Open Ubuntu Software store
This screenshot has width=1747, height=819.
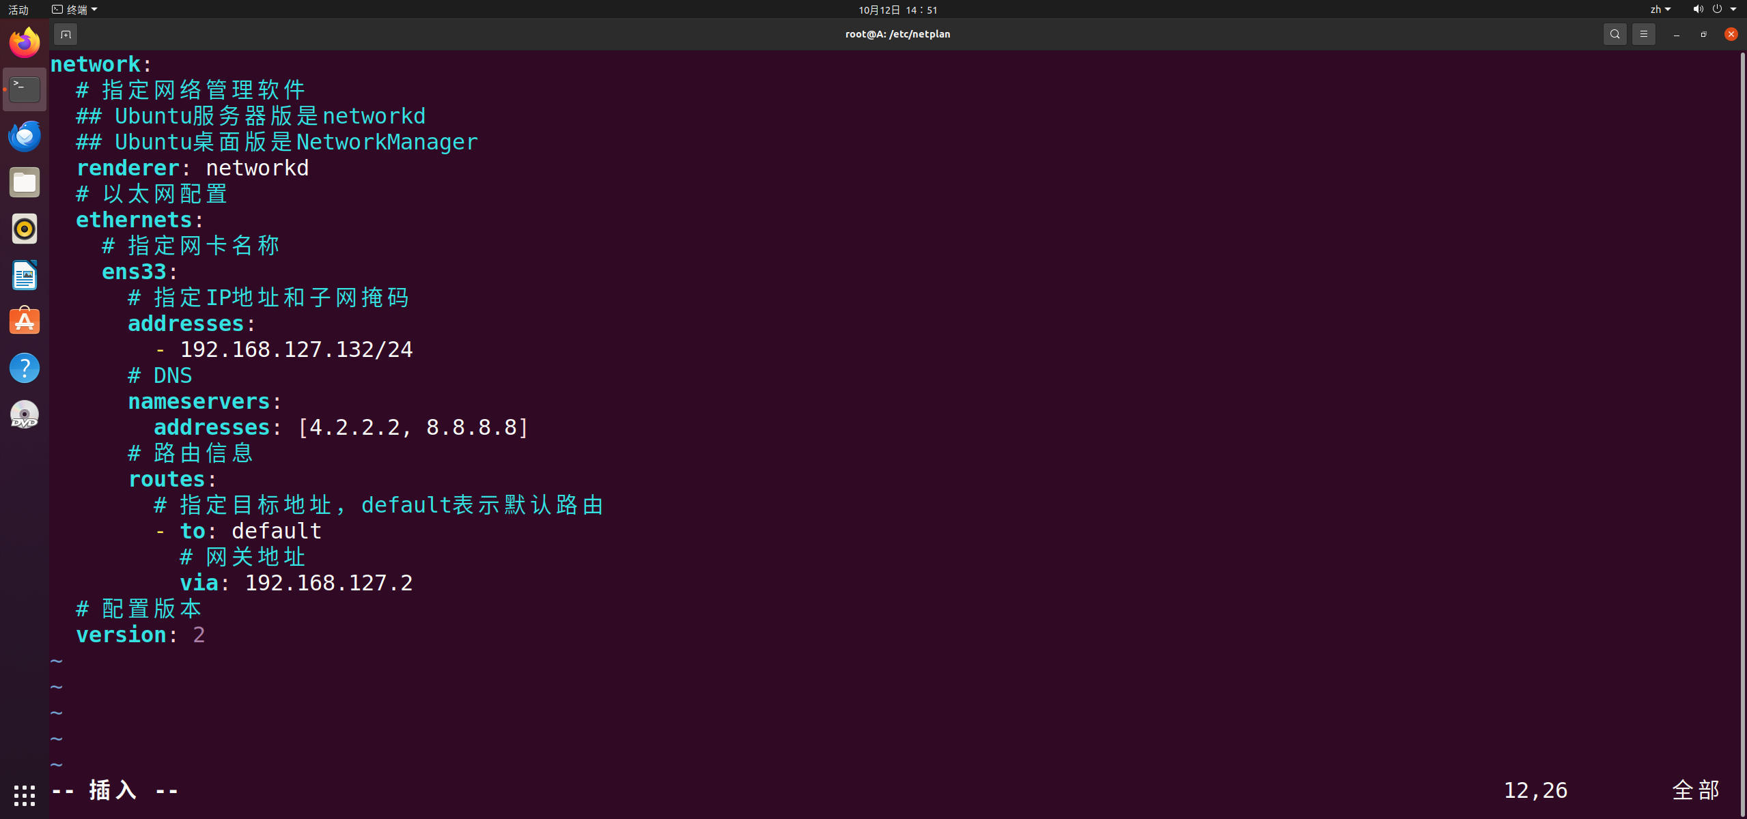pyautogui.click(x=25, y=321)
